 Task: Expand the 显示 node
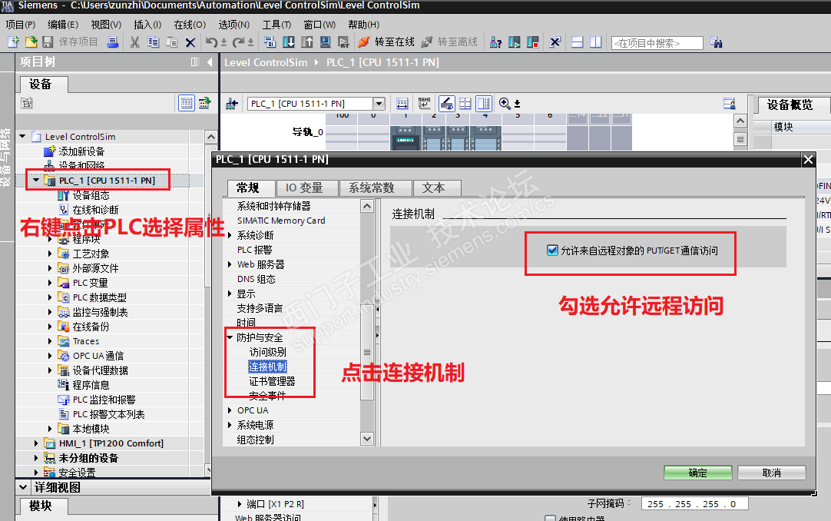click(x=230, y=293)
